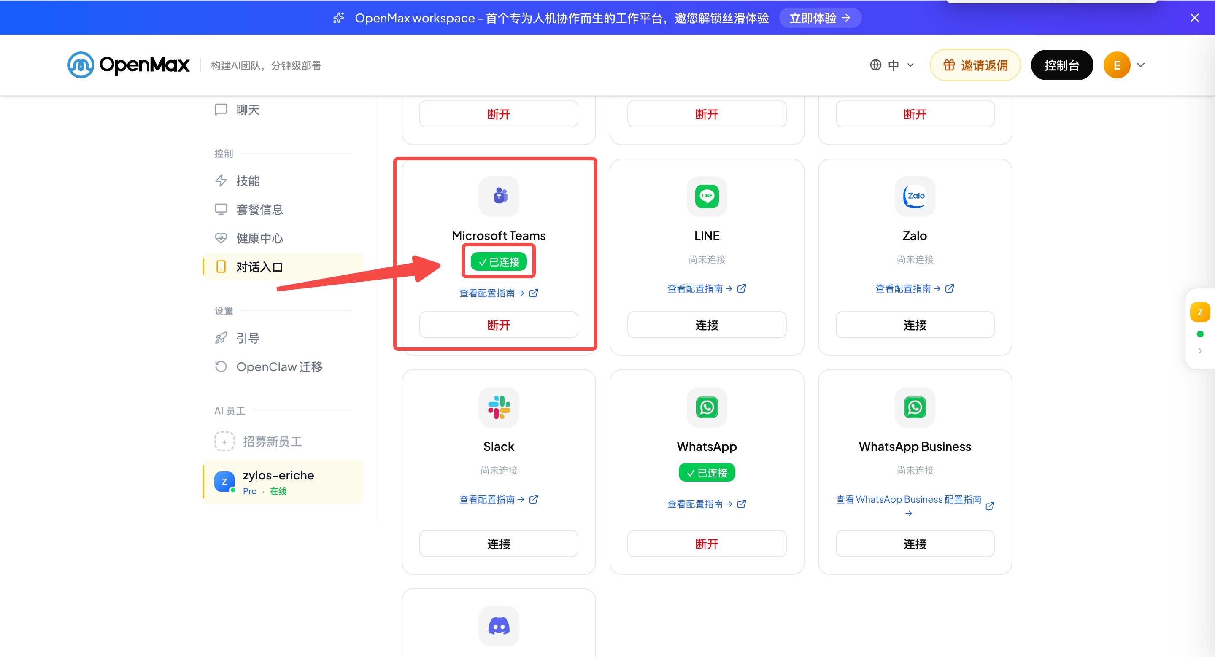Click external link icon under Microsoft Teams
The height and width of the screenshot is (657, 1215).
533,293
